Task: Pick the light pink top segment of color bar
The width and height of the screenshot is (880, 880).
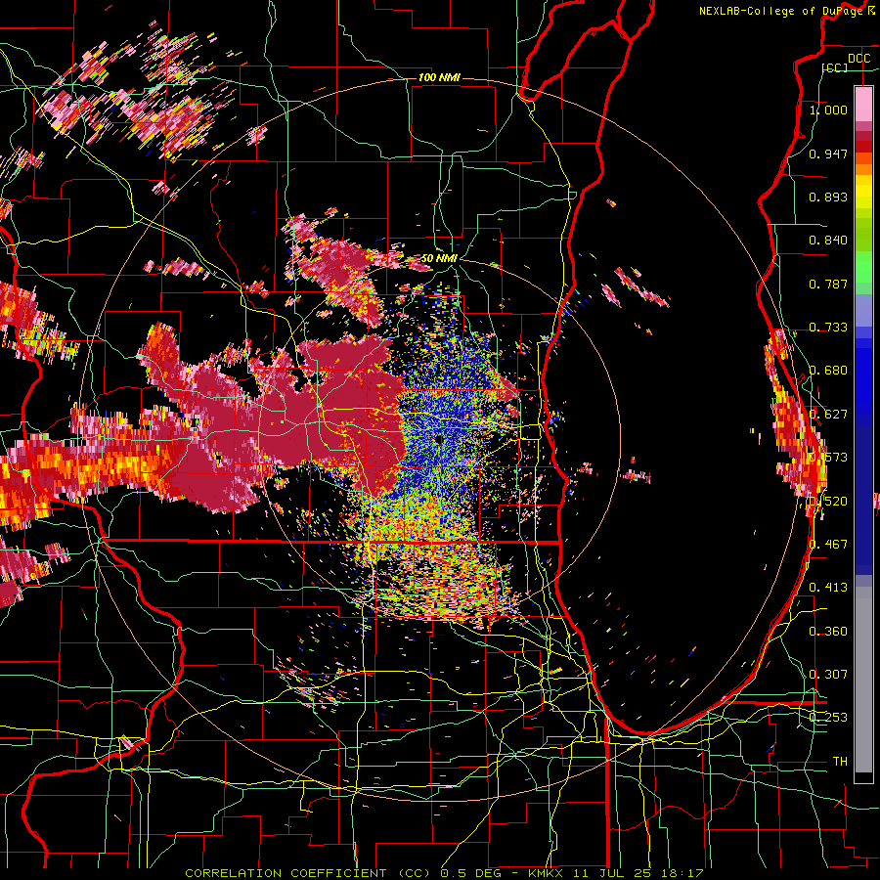Action: pos(863,105)
